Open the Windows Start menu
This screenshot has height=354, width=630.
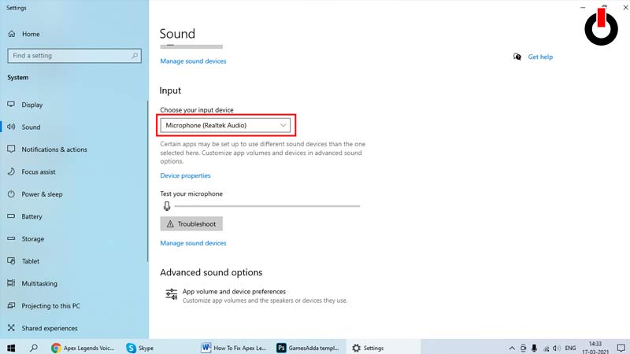11,348
